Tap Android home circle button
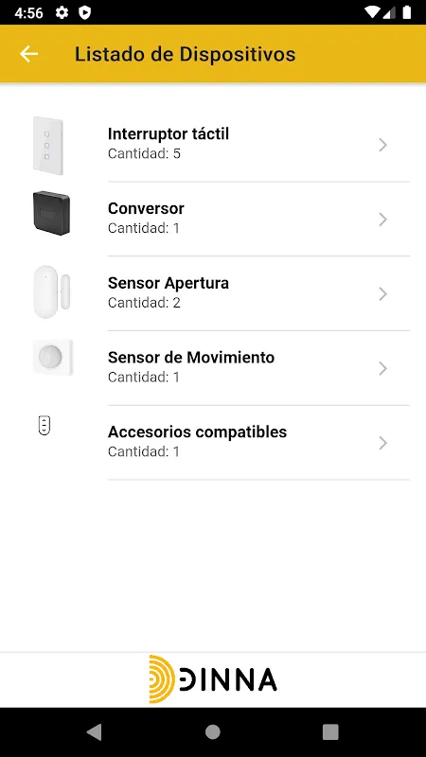Image resolution: width=426 pixels, height=757 pixels. pyautogui.click(x=212, y=731)
